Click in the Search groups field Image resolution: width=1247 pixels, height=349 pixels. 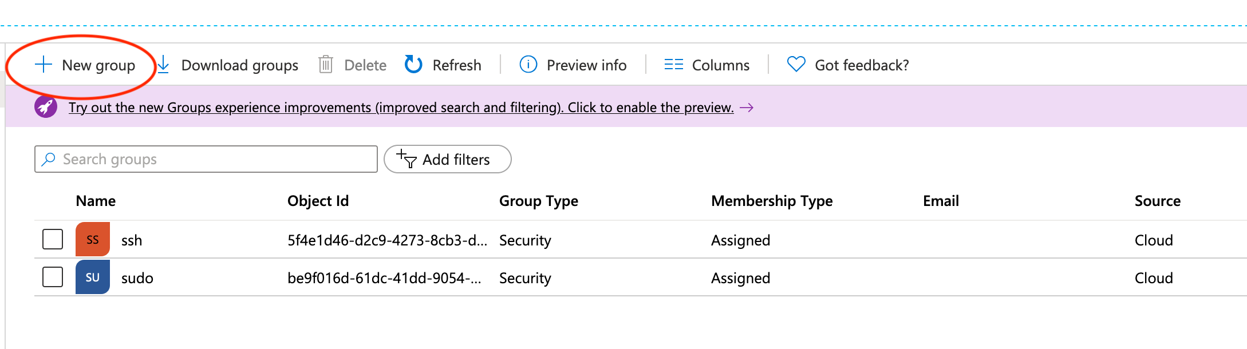coord(212,159)
